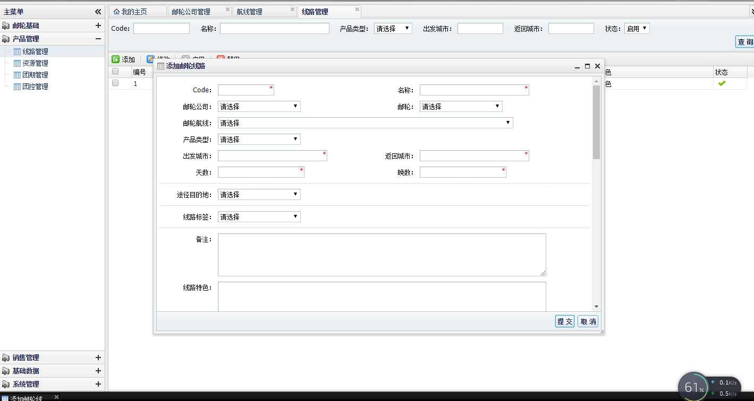The width and height of the screenshot is (754, 401).
Task: Click the dialog scrollbar down arrow
Action: [x=596, y=307]
